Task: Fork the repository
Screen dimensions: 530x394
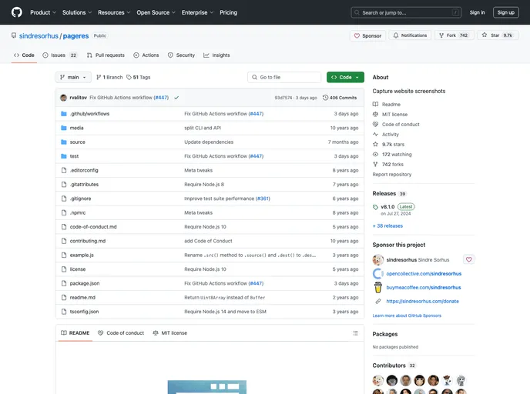Action: tap(454, 35)
